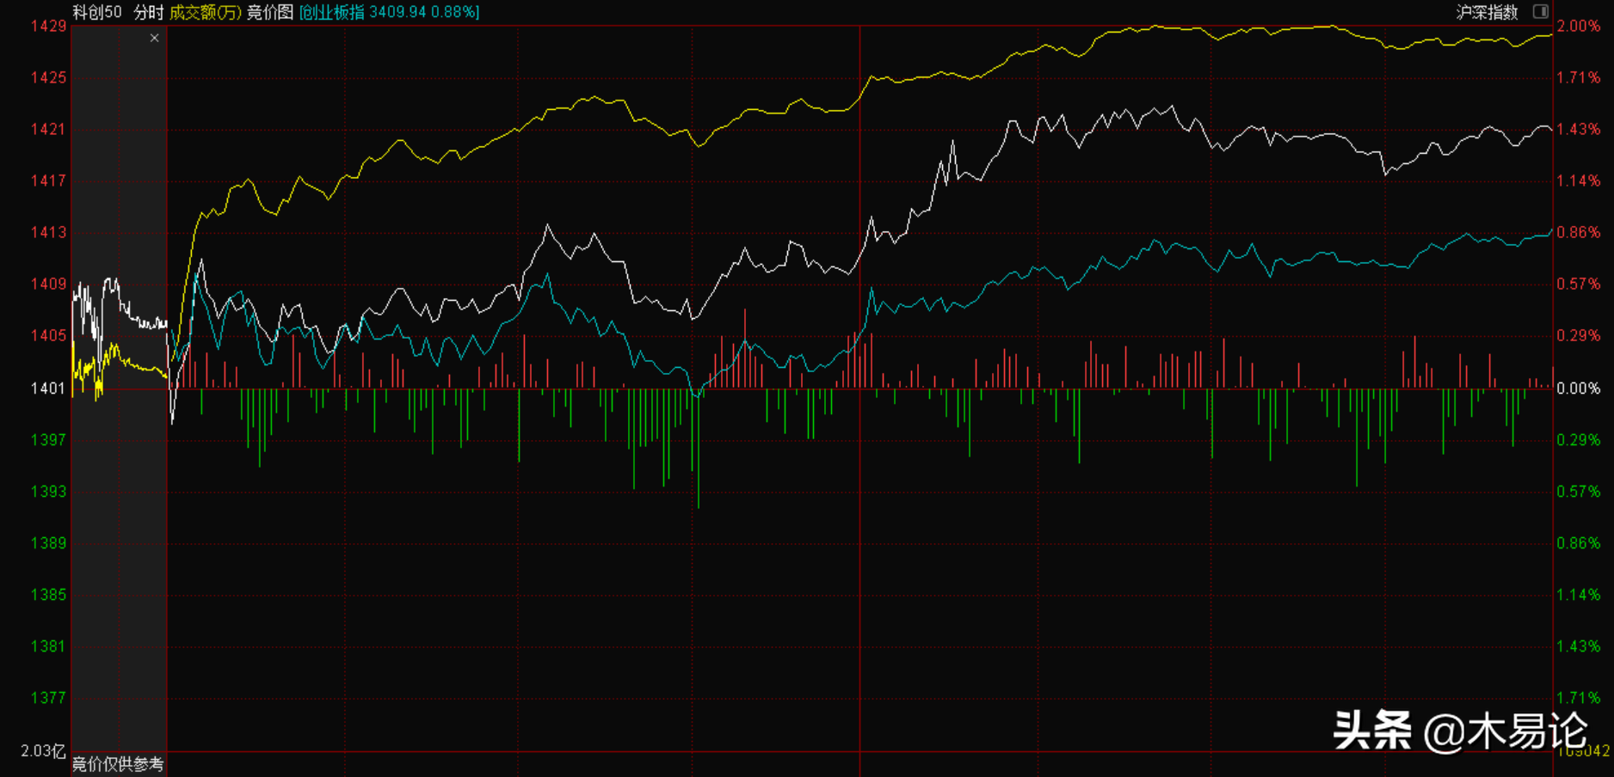Open the 创业板指 3409.94 overlay quote
1614x777 pixels.
click(x=390, y=12)
